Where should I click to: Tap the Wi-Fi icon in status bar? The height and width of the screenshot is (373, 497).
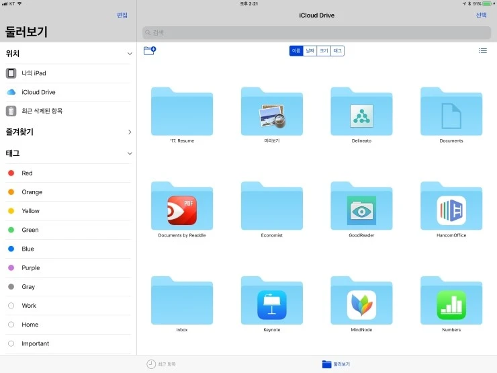[19, 3]
